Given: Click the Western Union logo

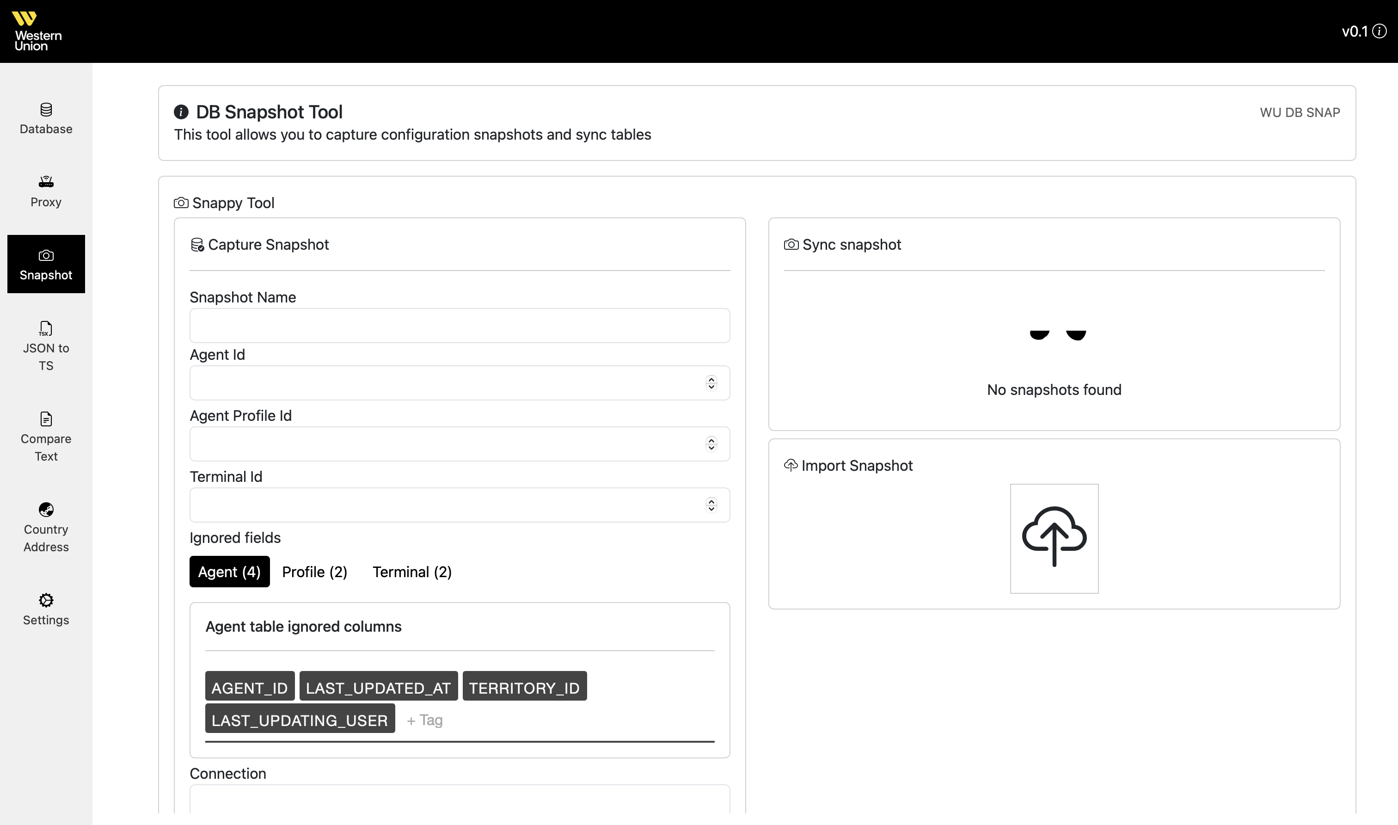Looking at the screenshot, I should point(37,31).
